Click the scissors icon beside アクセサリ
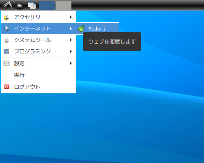Image resolution: width=204 pixels, height=163 pixels. click(x=6, y=17)
